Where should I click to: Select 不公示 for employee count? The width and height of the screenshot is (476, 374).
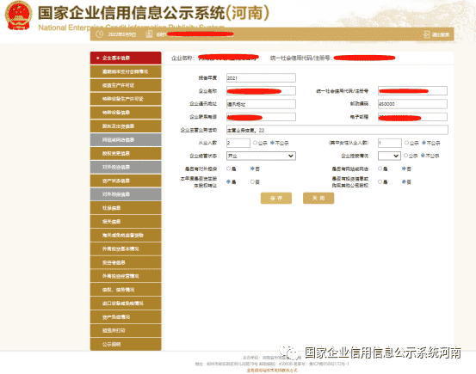point(272,143)
